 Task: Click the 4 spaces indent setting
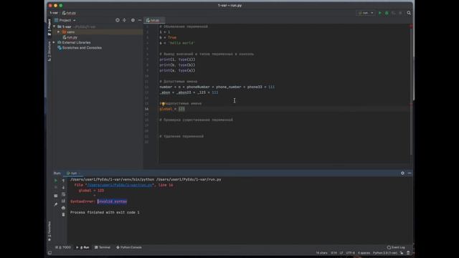click(x=364, y=253)
